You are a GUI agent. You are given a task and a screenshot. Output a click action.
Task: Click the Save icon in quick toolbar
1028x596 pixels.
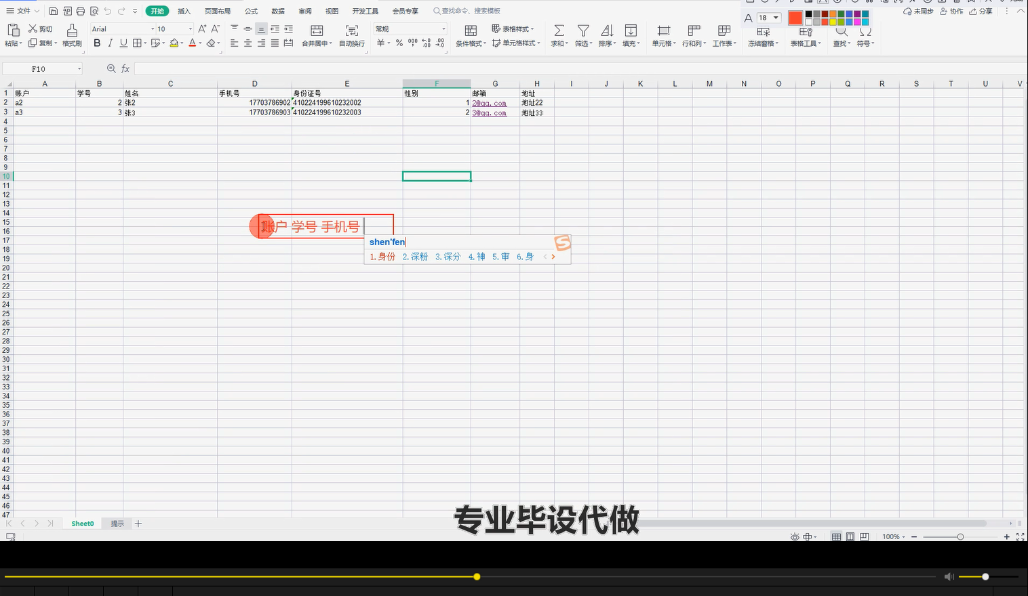54,11
